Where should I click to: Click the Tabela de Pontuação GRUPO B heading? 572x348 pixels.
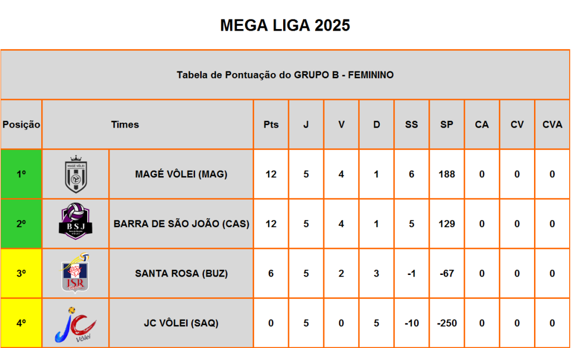pos(285,75)
